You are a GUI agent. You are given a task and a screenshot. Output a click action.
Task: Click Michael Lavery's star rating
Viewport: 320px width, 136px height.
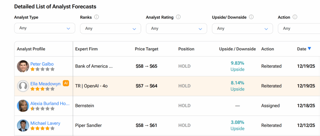click(x=42, y=129)
